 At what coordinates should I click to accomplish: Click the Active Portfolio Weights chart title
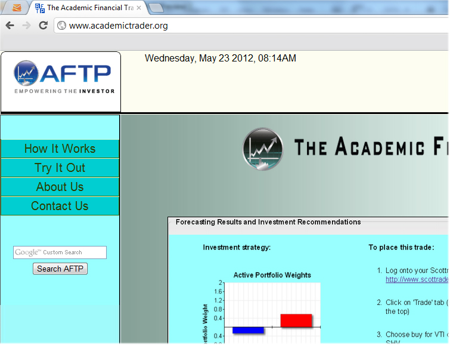point(272,275)
